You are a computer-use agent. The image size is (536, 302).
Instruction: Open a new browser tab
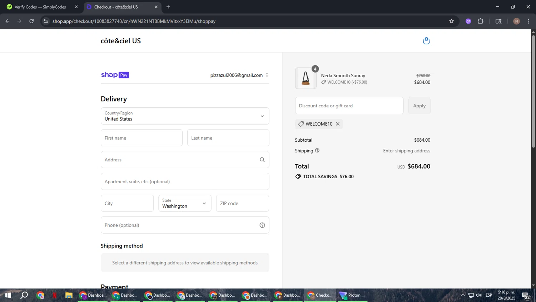pos(168,7)
